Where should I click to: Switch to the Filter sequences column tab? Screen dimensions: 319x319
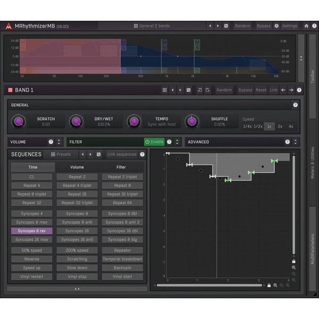pos(122,167)
